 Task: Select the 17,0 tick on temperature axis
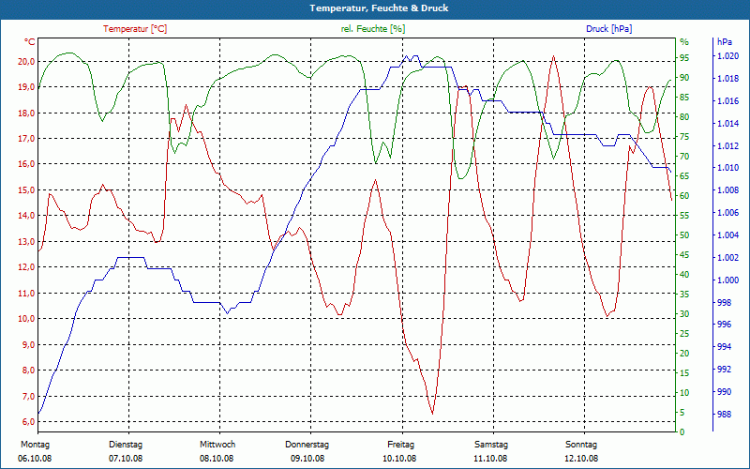pyautogui.click(x=26, y=138)
